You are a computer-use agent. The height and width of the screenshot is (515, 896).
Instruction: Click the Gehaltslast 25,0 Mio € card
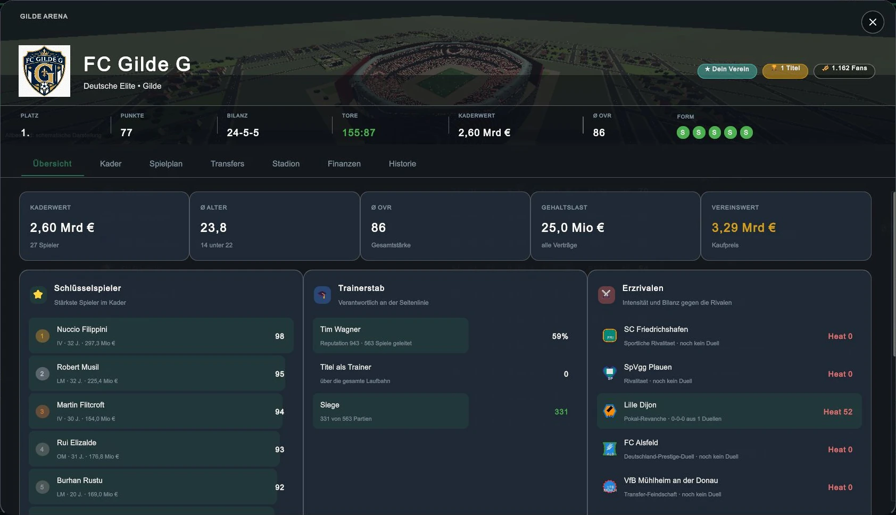pyautogui.click(x=615, y=226)
